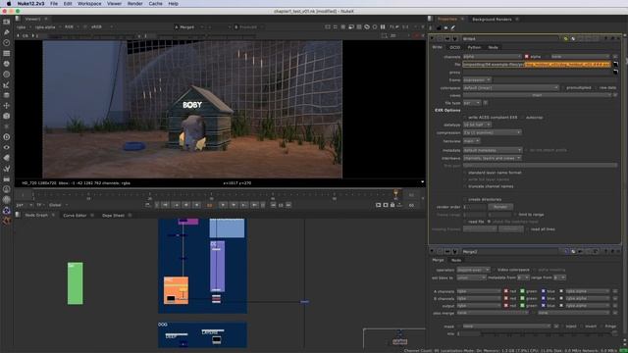This screenshot has height=353, width=628.
Task: Open the Workspace menu
Action: [89, 4]
